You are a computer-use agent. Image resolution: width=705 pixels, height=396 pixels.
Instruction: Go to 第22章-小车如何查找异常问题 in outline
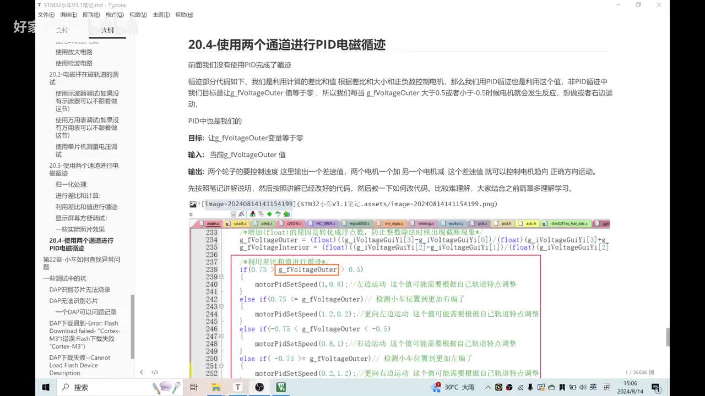click(82, 263)
